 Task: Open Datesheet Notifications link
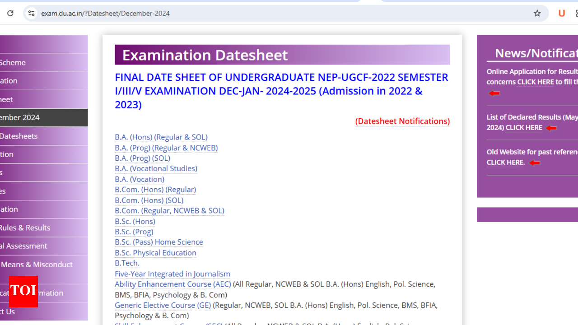click(402, 121)
